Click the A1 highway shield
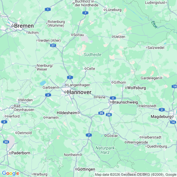 tap(48, 9)
